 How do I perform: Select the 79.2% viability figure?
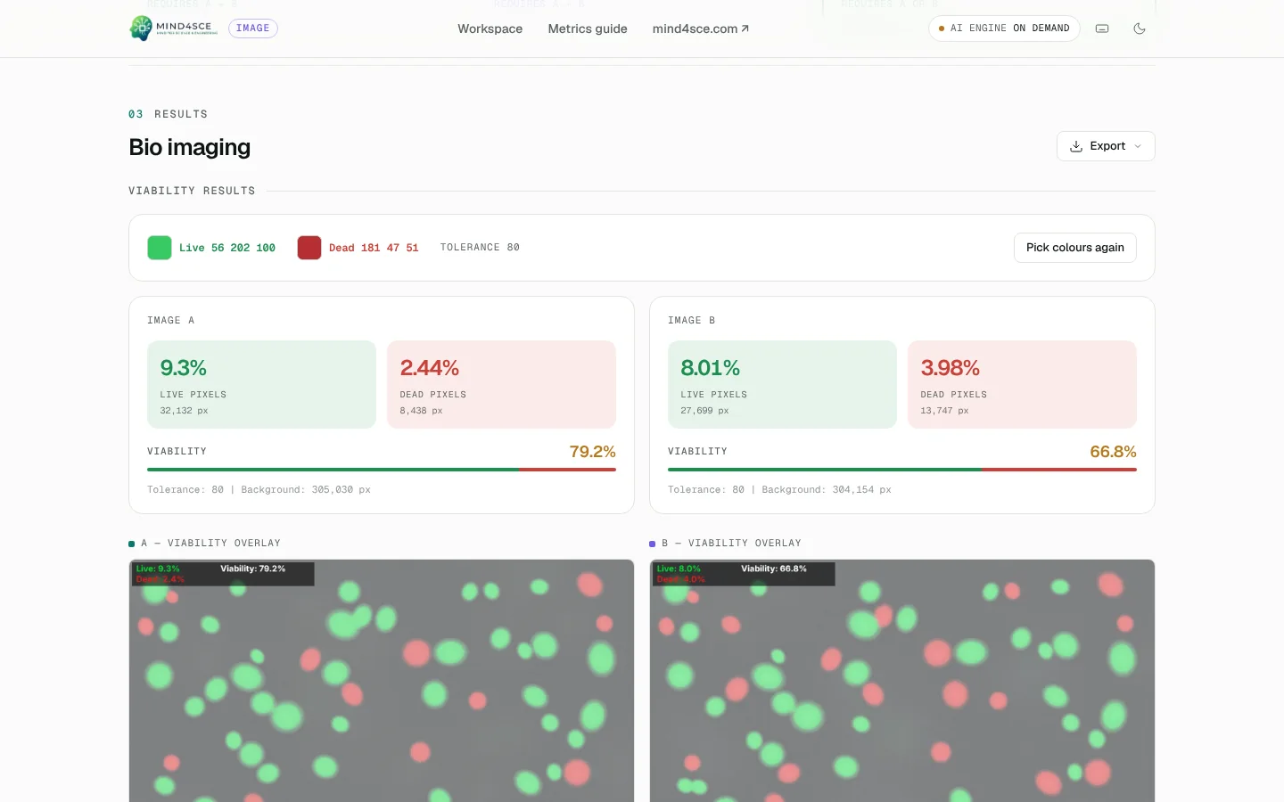coord(593,452)
